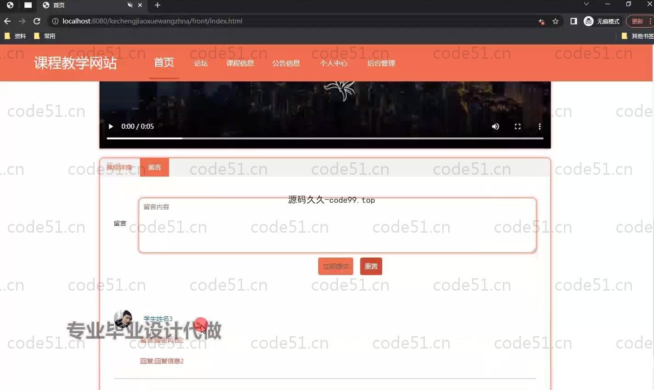Open 其他书签 bookmarks folder
The height and width of the screenshot is (390, 654).
coord(637,36)
